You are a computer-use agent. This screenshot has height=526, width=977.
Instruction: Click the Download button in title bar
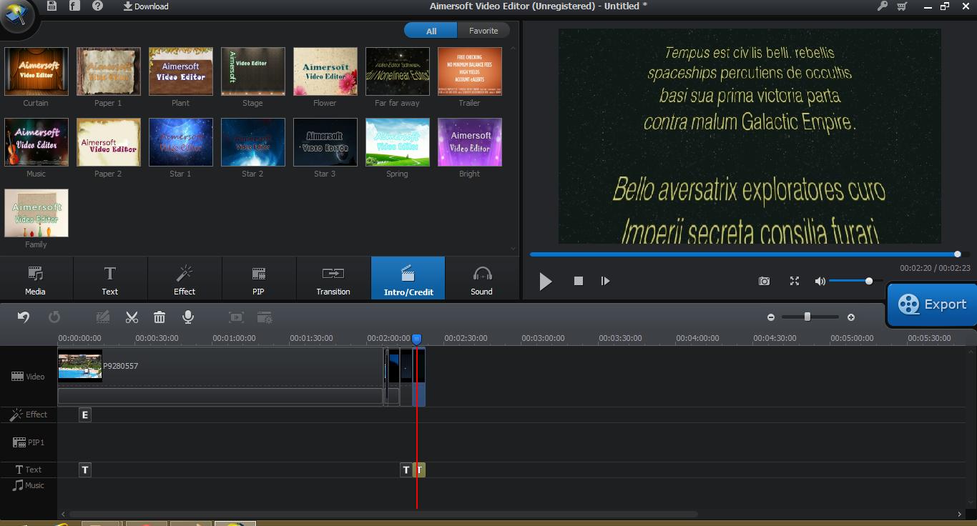point(146,6)
